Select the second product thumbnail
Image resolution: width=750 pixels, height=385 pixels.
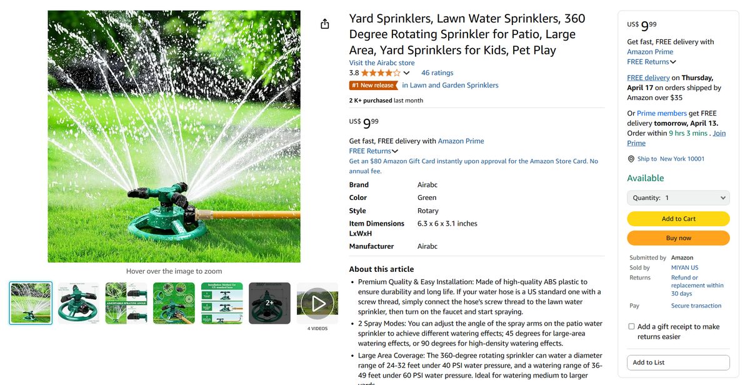point(78,303)
